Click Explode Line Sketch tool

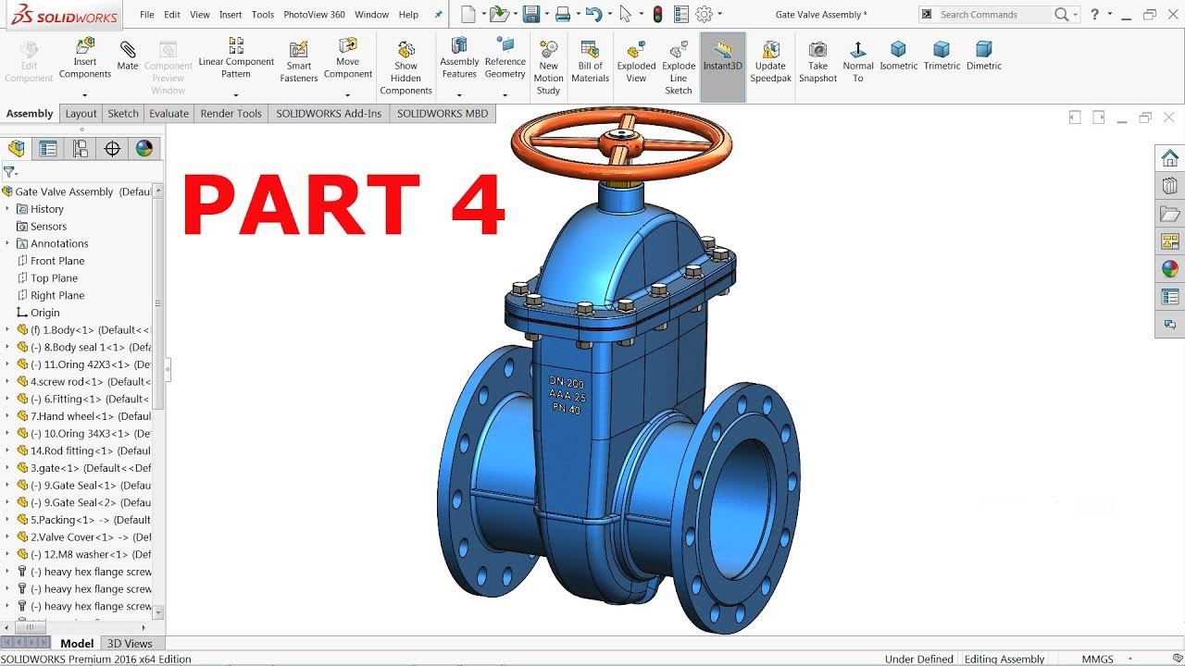coord(679,68)
